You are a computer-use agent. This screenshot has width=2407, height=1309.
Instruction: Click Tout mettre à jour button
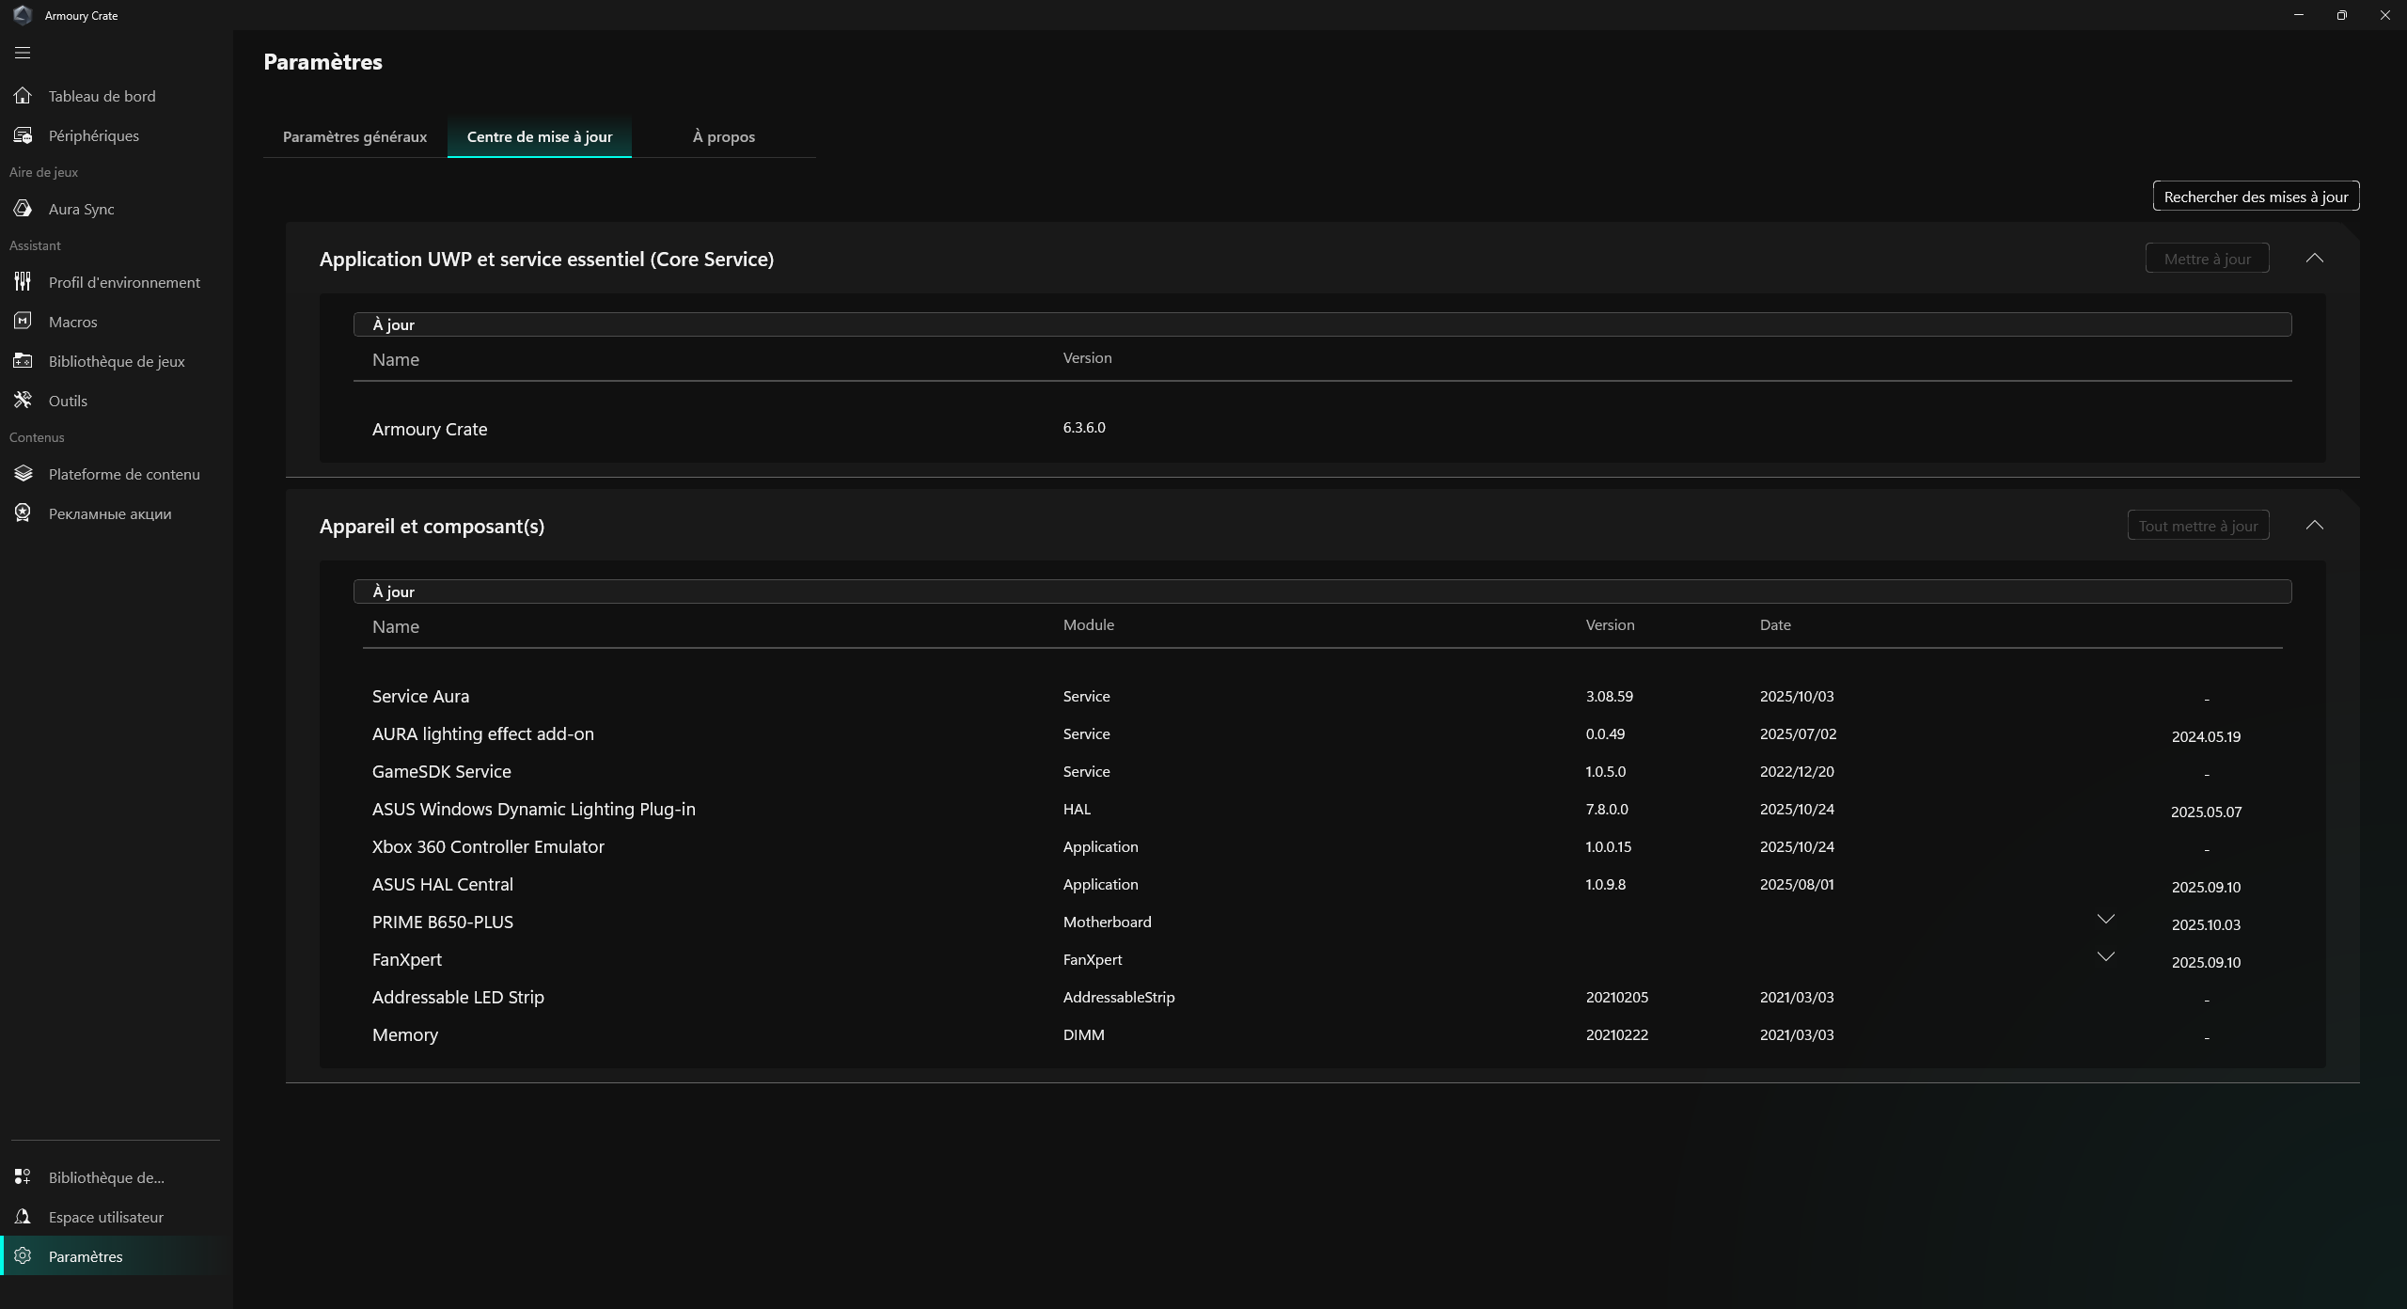(x=2197, y=526)
